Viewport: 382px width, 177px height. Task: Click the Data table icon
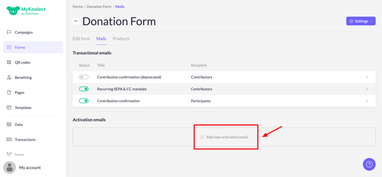click(x=9, y=125)
